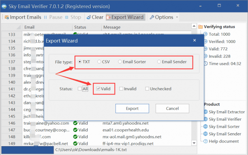Viewport: 248px width, 155px height.
Task: Select the TXT file type radio button
Action: pos(80,62)
